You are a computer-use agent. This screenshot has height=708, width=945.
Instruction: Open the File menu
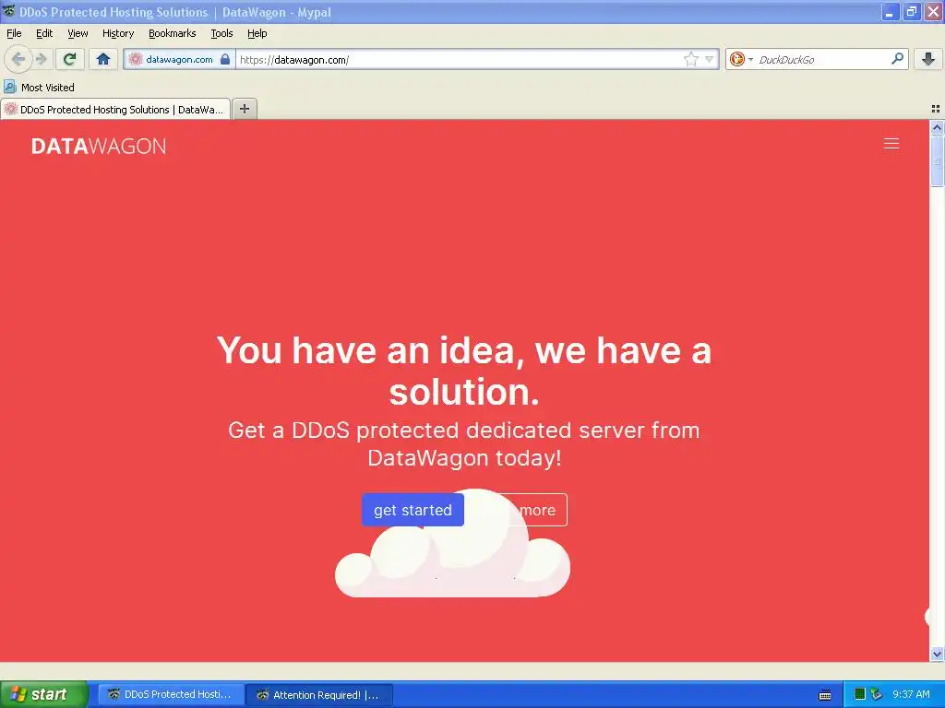(x=14, y=33)
